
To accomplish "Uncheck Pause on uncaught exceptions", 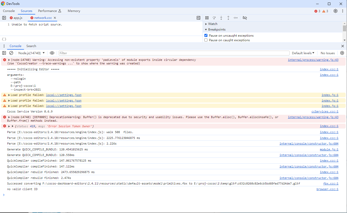I will (x=206, y=35).
